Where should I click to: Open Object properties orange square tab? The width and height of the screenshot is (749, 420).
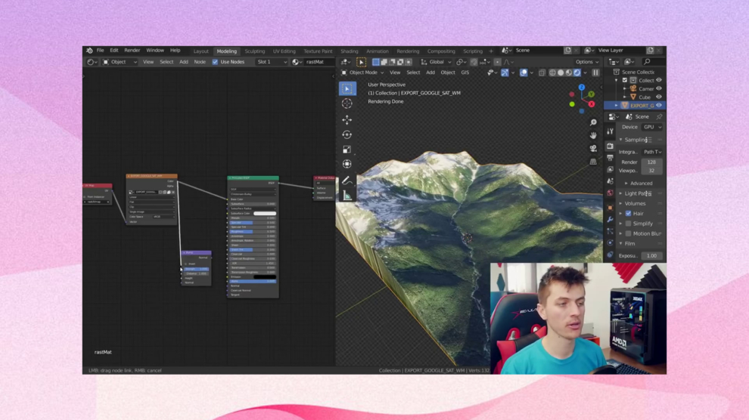pos(610,208)
